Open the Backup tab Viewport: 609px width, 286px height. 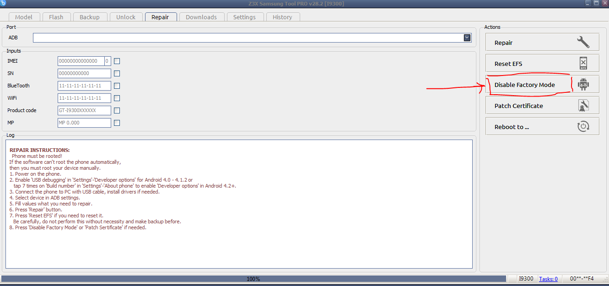pos(90,17)
